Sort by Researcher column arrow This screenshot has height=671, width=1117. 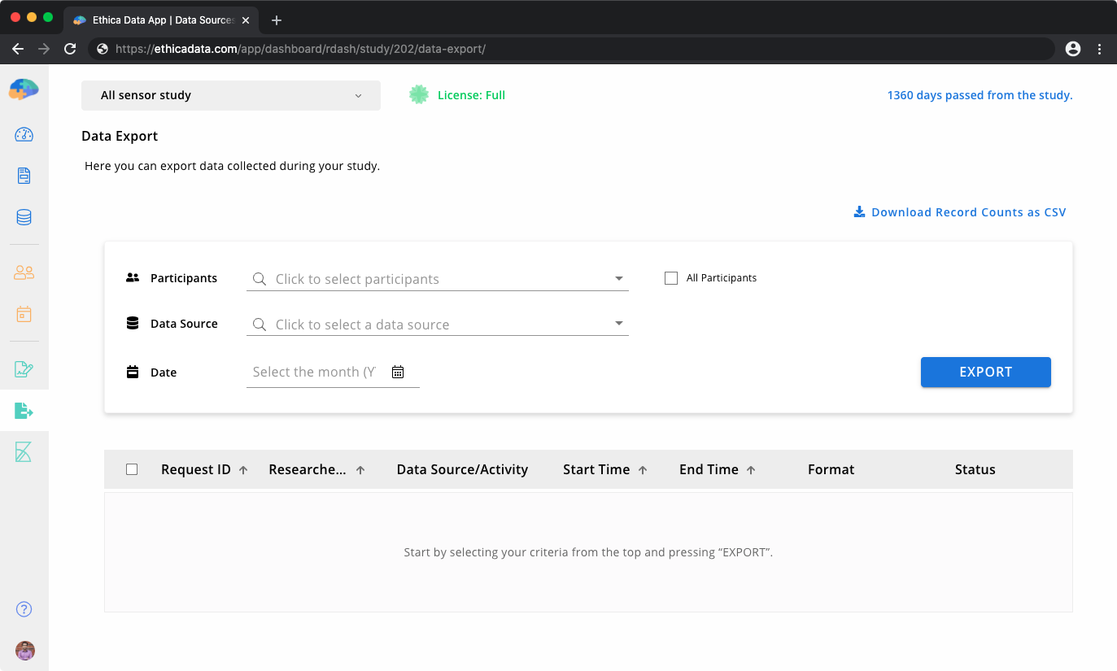pos(360,470)
